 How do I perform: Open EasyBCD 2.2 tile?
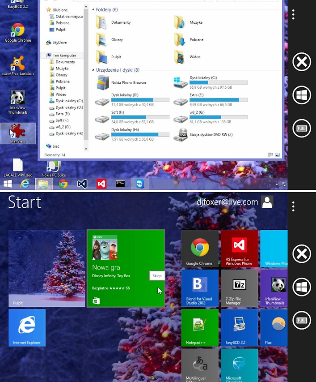click(x=240, y=328)
